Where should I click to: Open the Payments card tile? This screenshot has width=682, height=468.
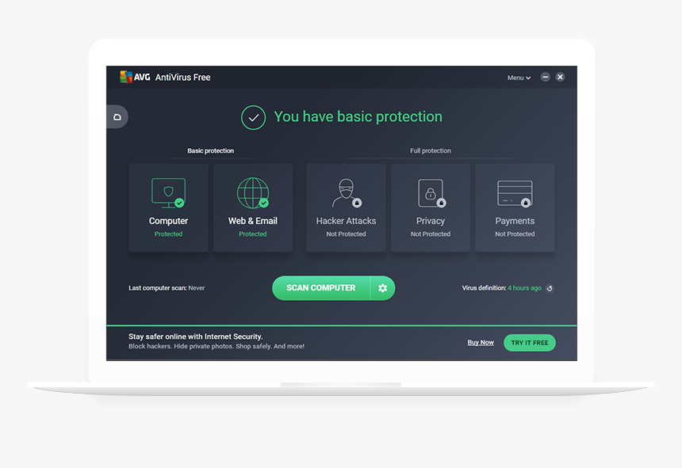[515, 207]
